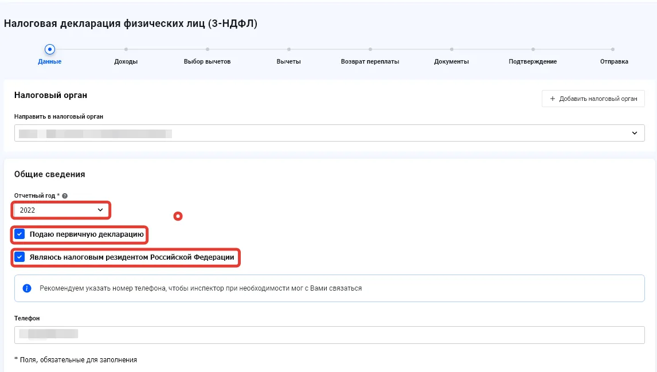Open the Отчетный год 2022 dropdown
Screen dimensions: 657x372
click(61, 210)
